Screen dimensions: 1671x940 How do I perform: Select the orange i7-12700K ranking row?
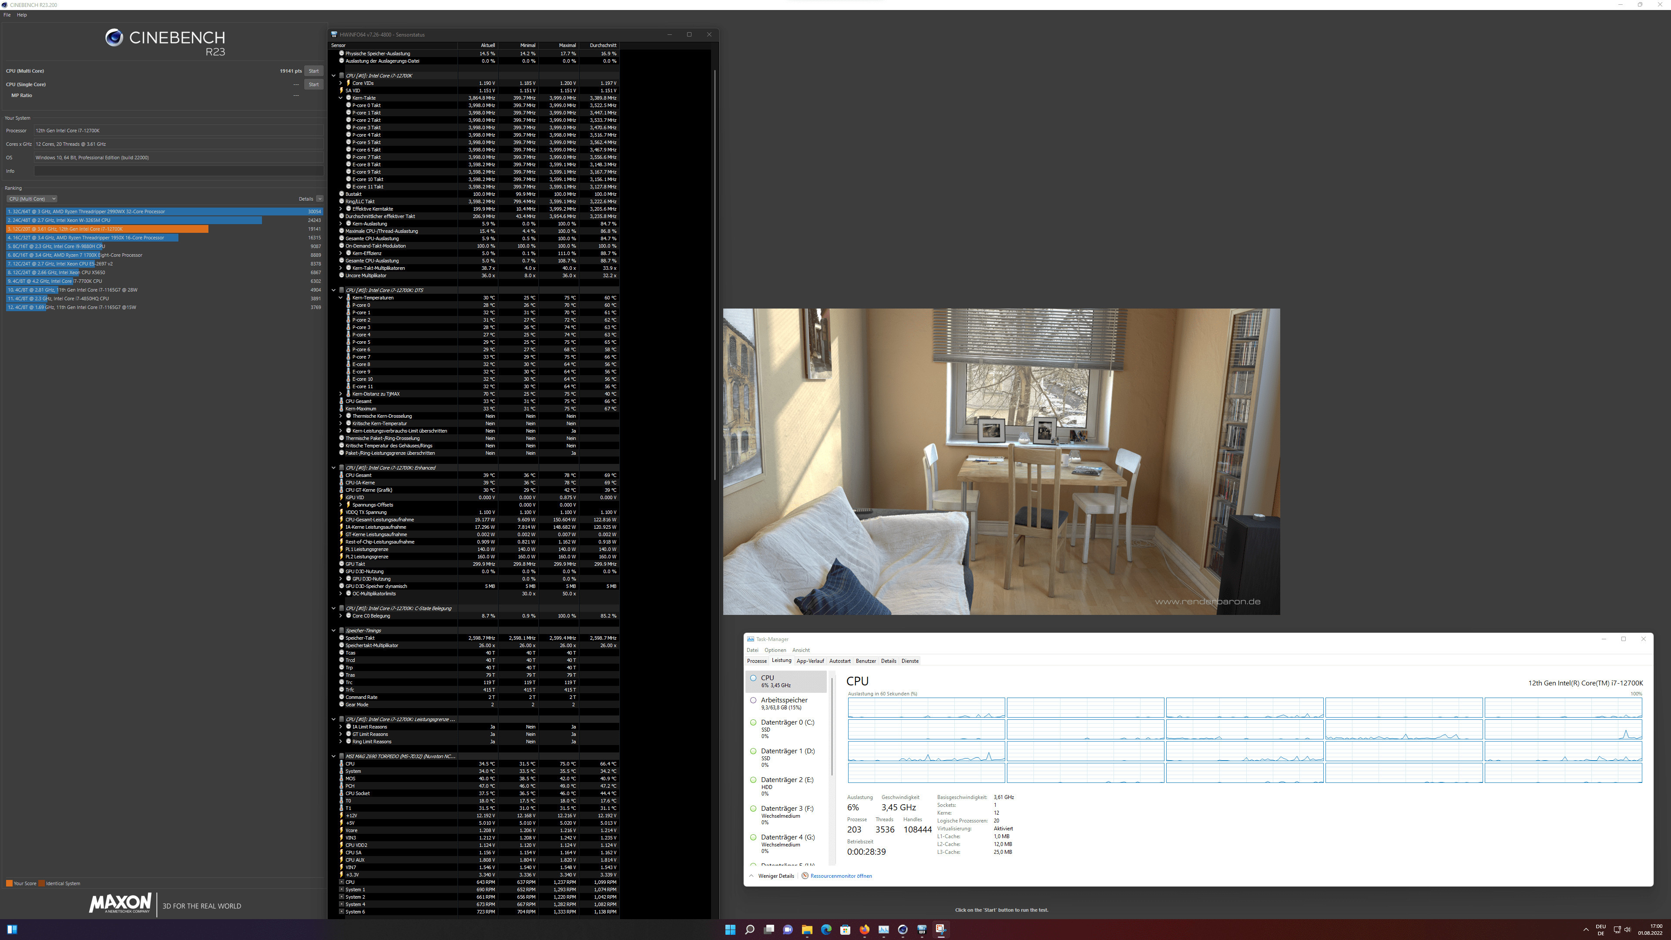(x=164, y=229)
